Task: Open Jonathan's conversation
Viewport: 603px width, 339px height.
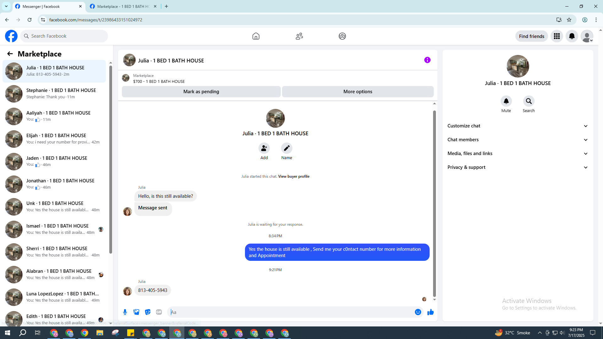Action: pyautogui.click(x=54, y=184)
